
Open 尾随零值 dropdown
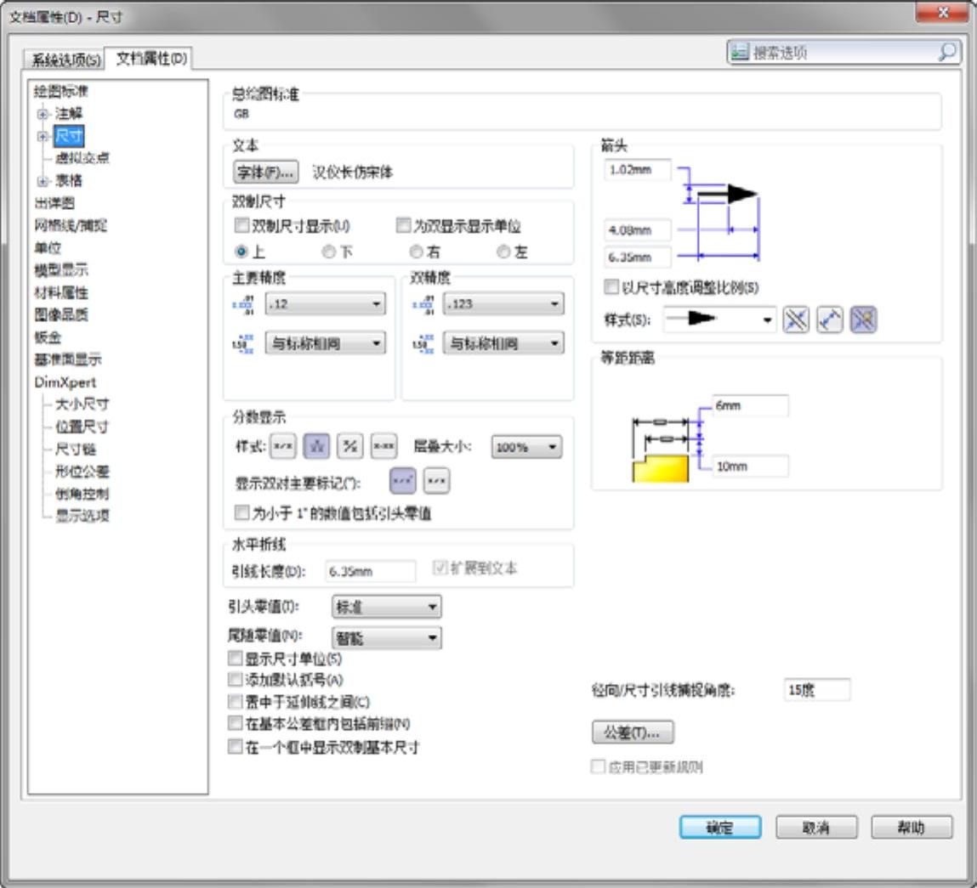click(x=386, y=637)
